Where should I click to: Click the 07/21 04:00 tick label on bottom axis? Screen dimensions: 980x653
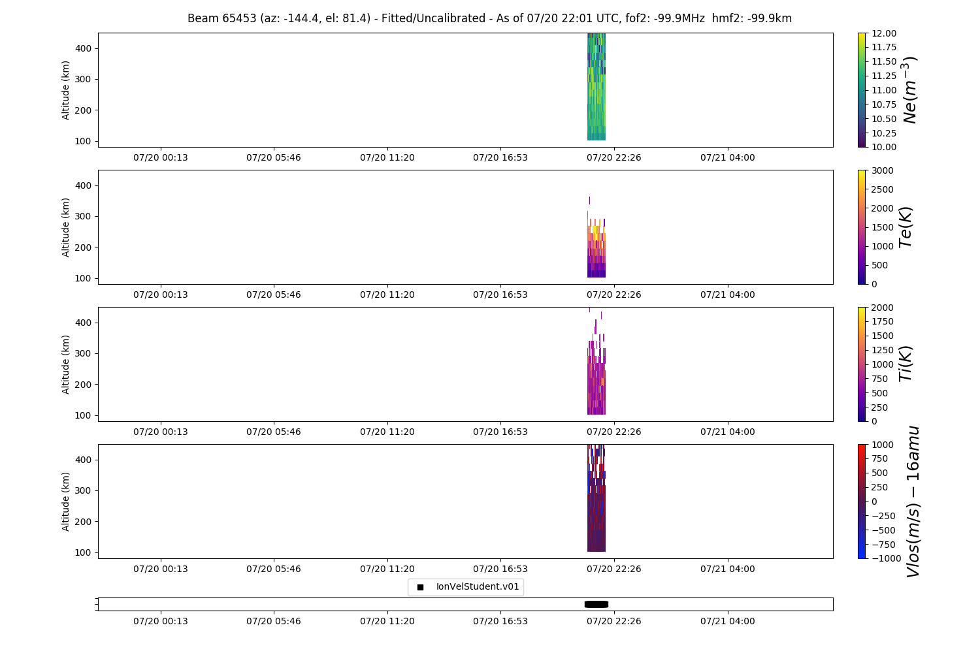pyautogui.click(x=727, y=621)
